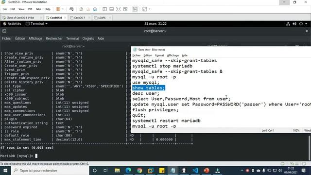Image resolution: width=311 pixels, height=175 pixels.
Task: Open VMware Help menu
Action: coord(48,9)
